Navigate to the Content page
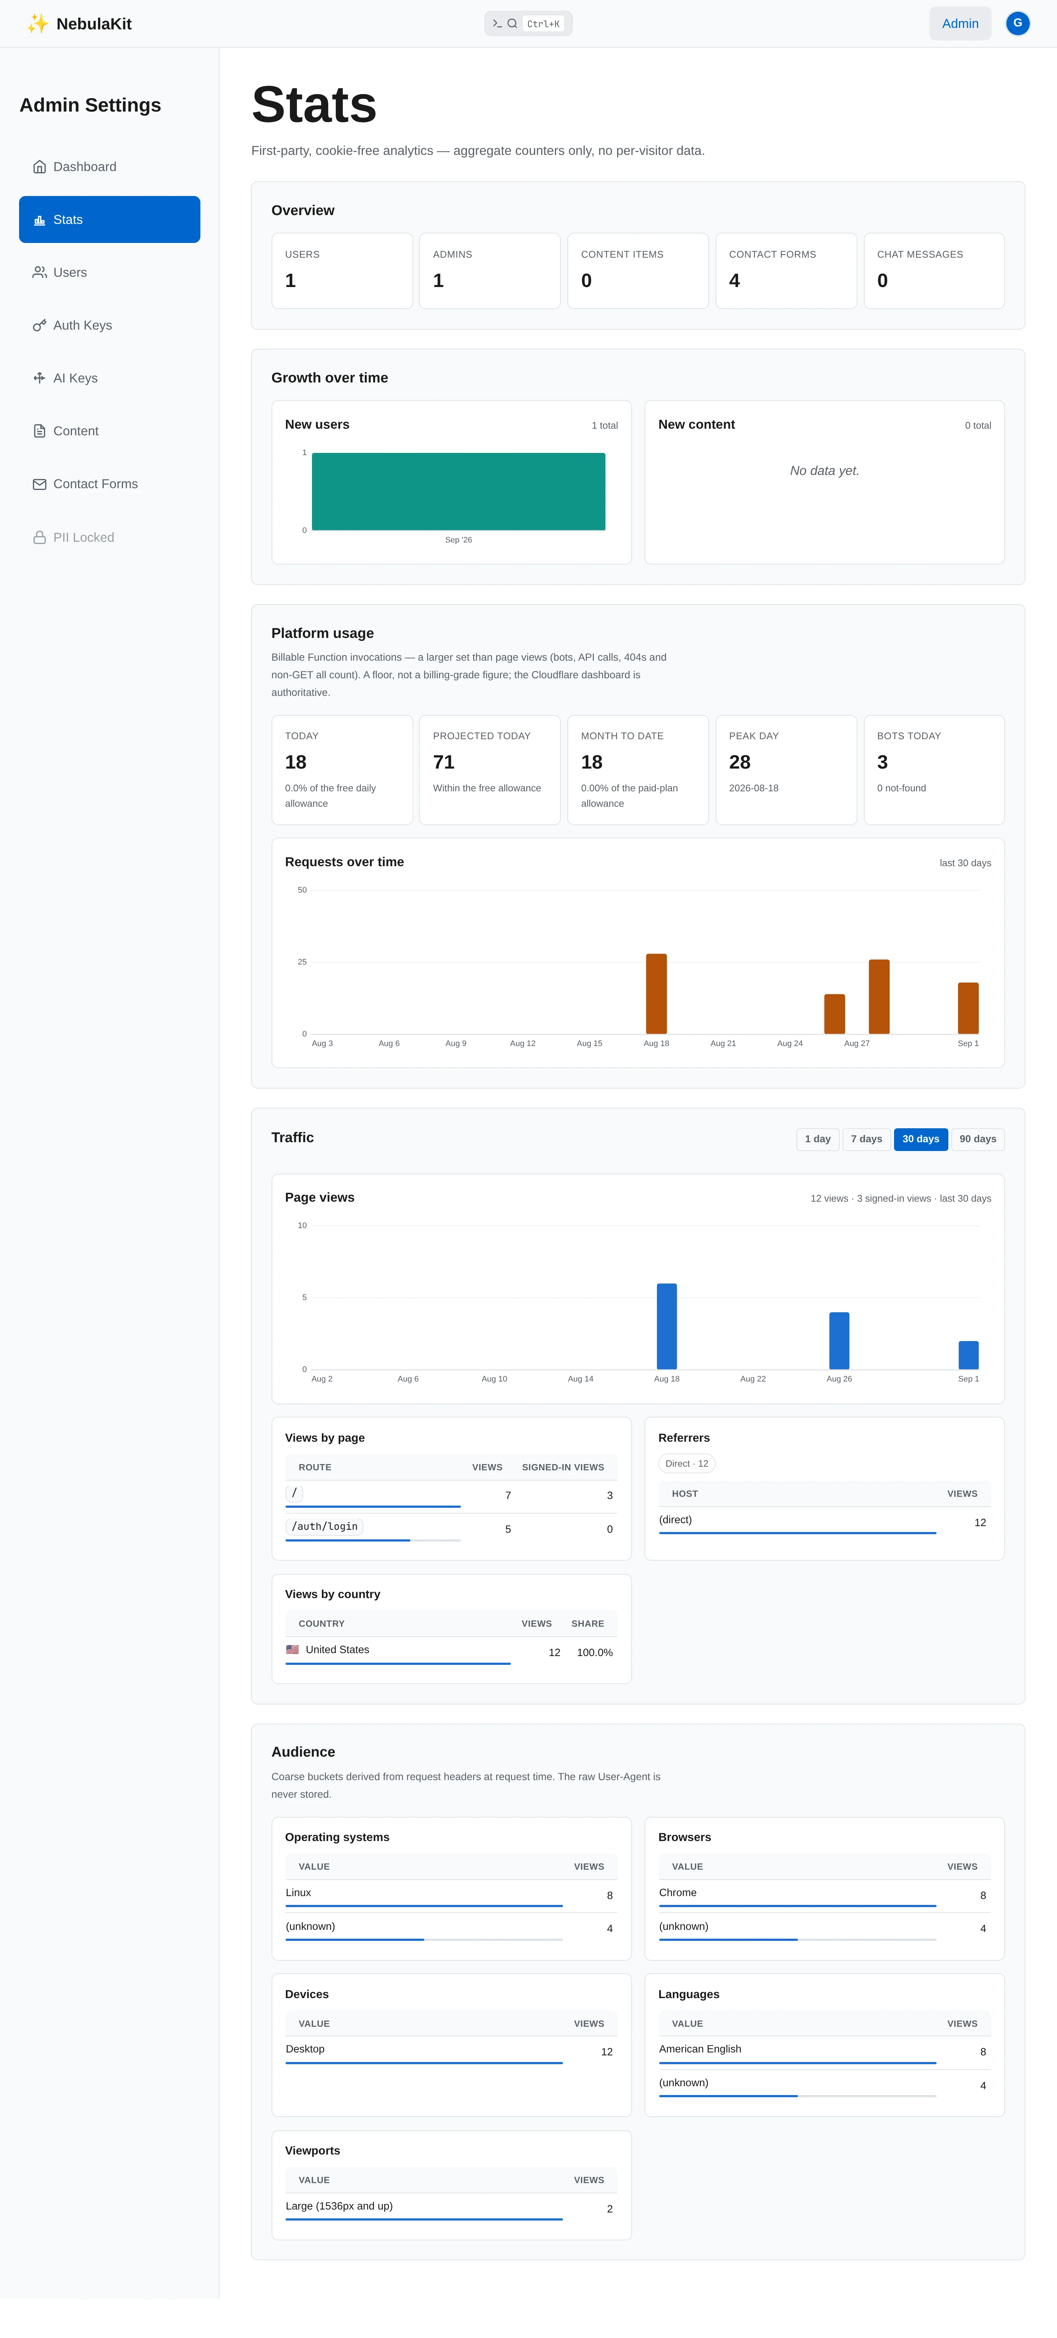This screenshot has width=1057, height=2338. 110,431
